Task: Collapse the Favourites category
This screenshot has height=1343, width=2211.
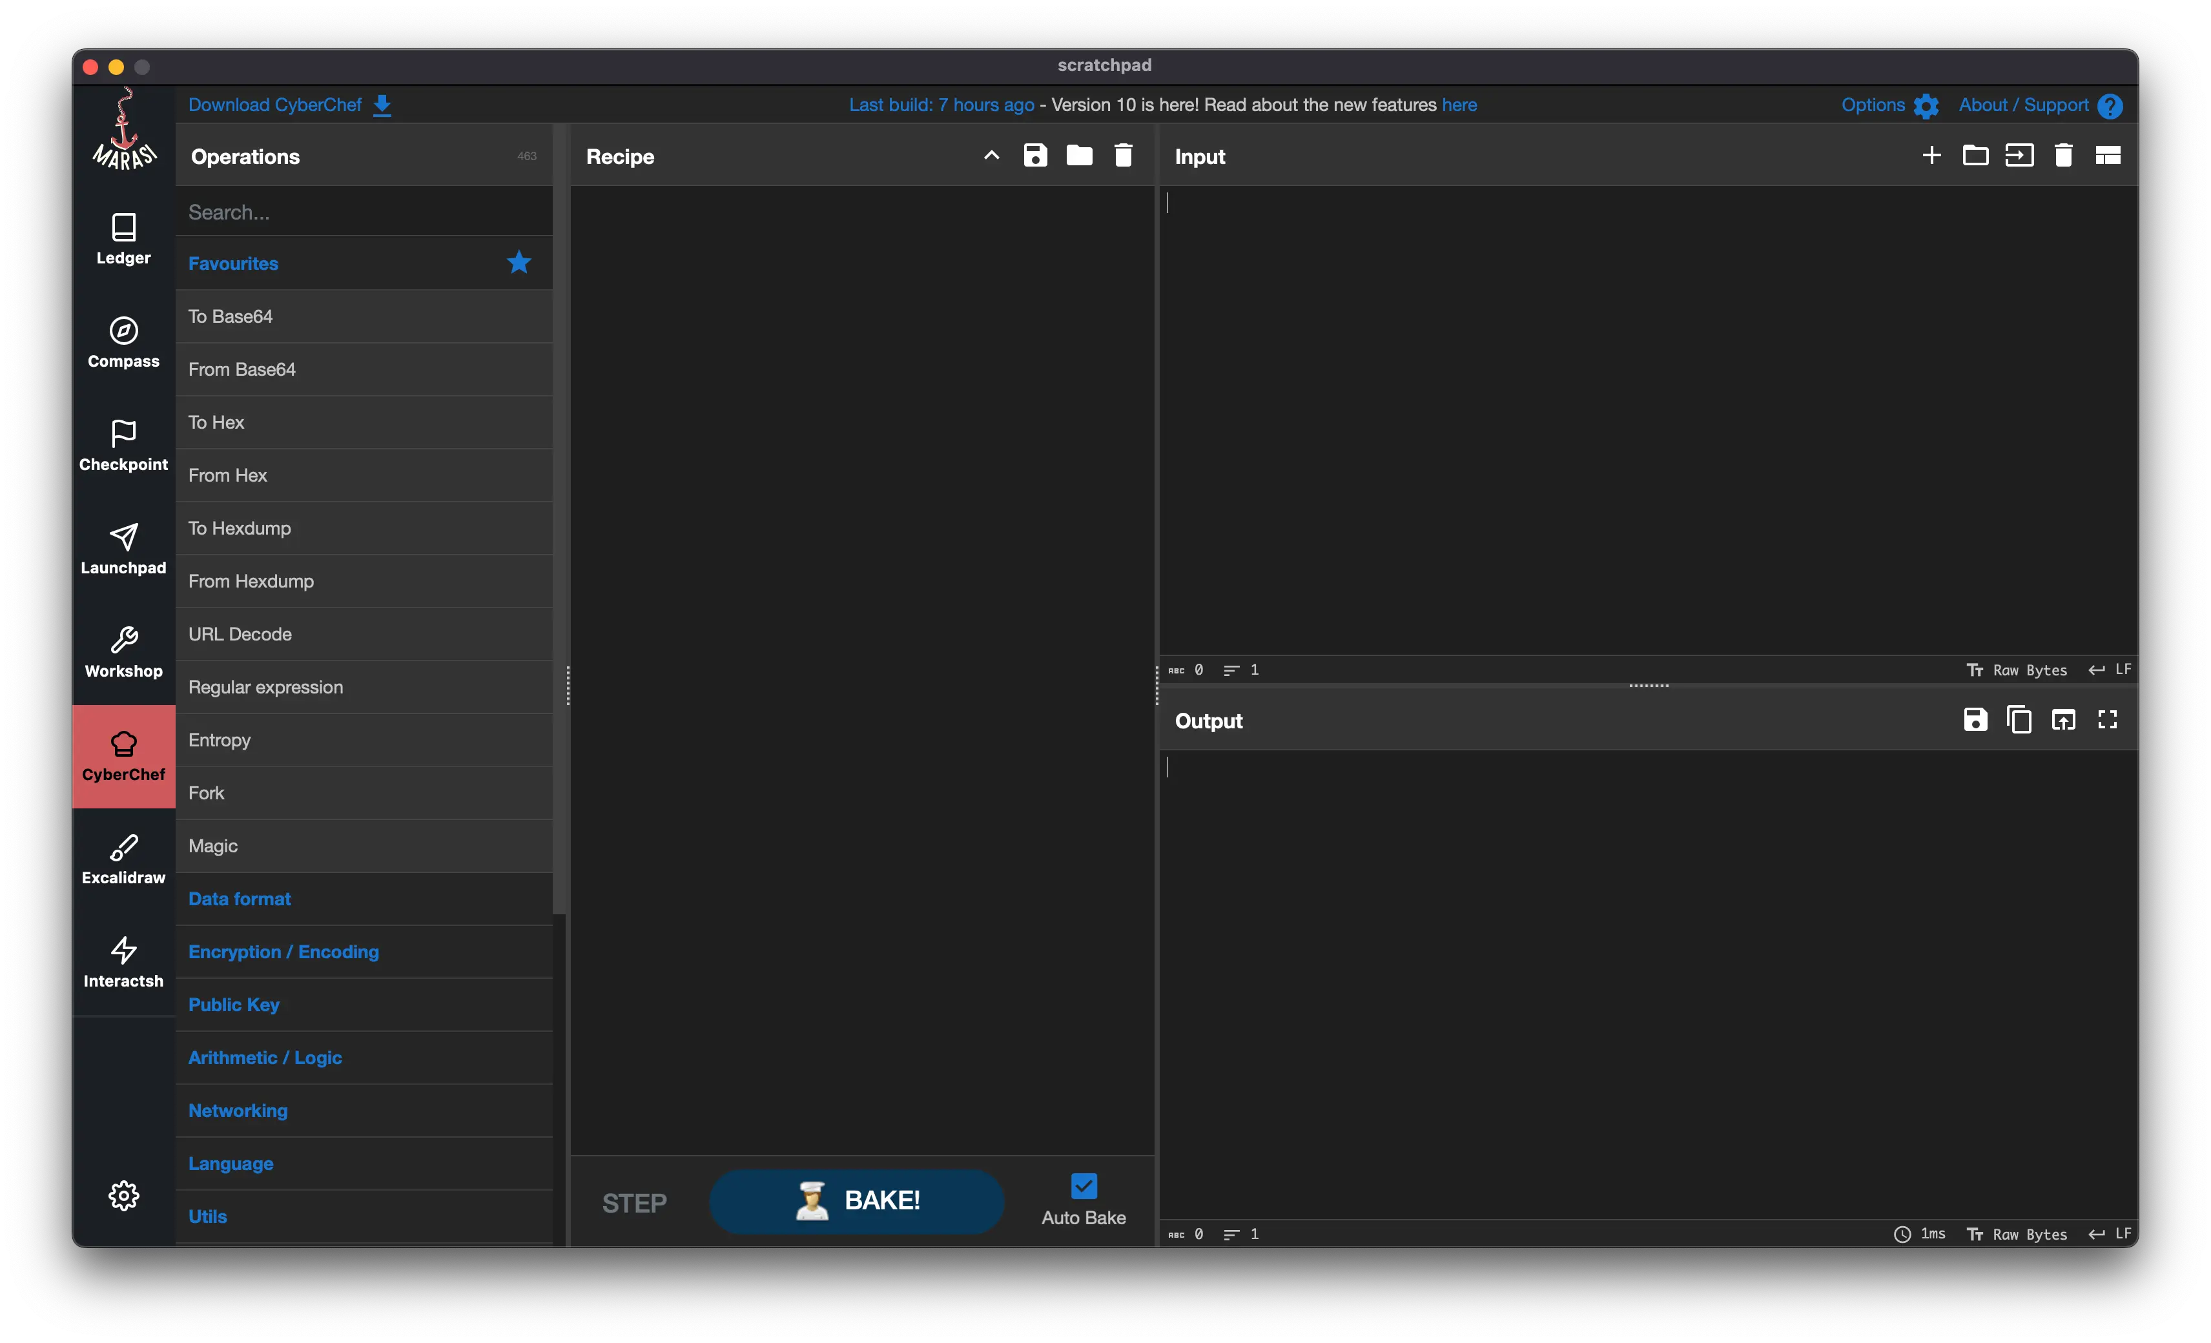Action: tap(364, 263)
